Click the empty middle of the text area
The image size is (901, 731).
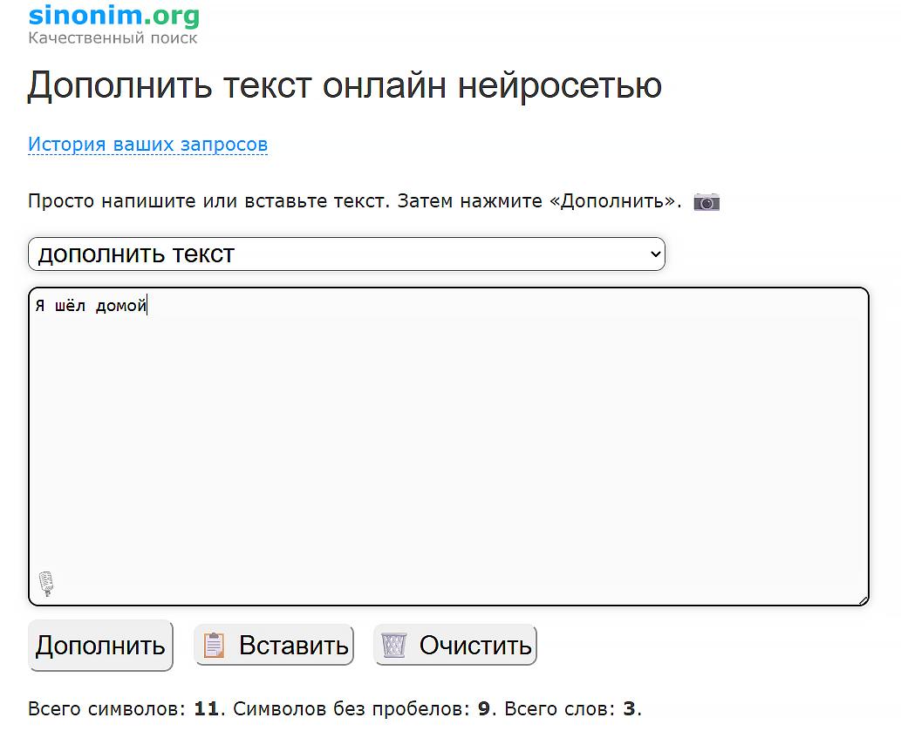pos(448,446)
